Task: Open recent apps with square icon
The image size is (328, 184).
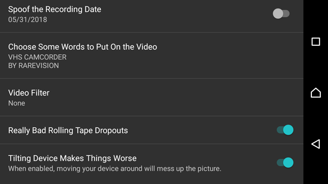Action: coord(316,42)
